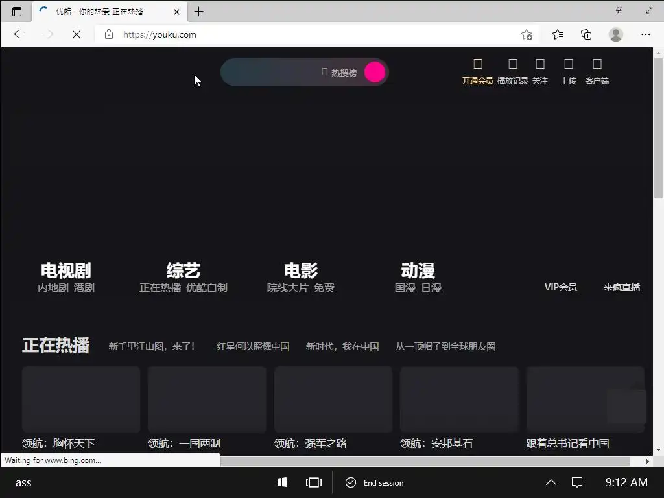Open 关注 follow icon
Screen dimensions: 664x498
(540, 64)
